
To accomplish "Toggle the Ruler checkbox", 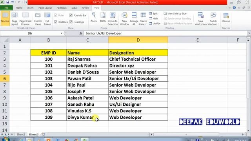I will pyautogui.click(x=56, y=15).
